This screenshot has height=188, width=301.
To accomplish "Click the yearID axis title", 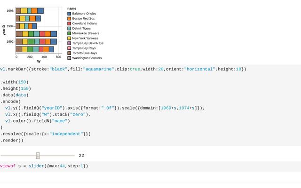I will pyautogui.click(x=4, y=30).
